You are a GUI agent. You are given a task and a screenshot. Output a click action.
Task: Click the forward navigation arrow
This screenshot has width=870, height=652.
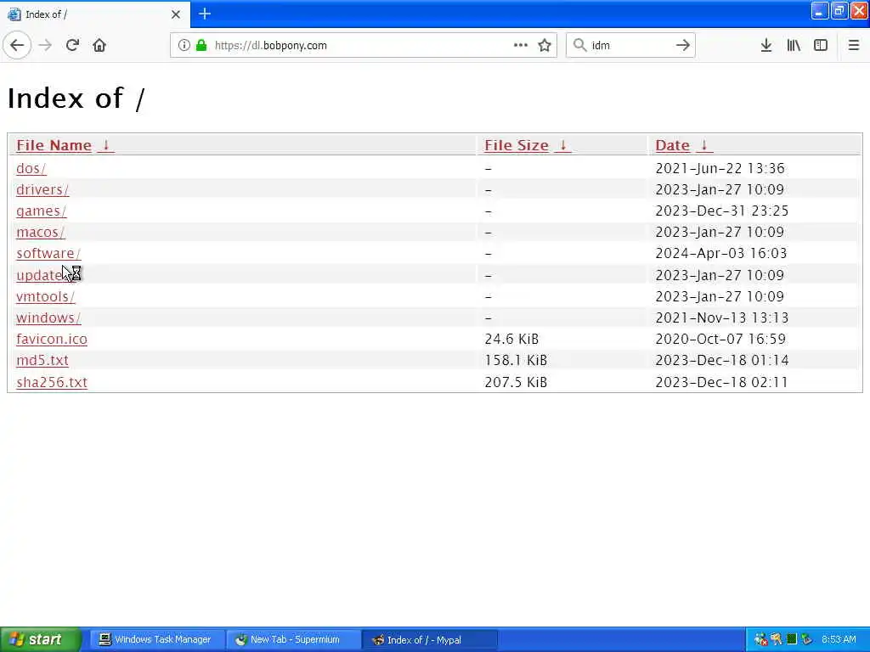click(46, 46)
